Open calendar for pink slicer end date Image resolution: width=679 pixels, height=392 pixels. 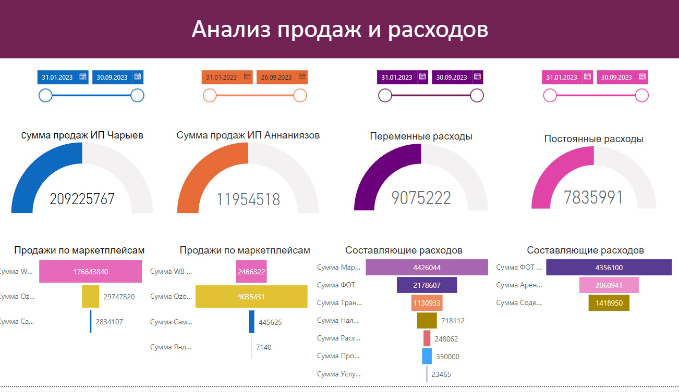click(x=641, y=77)
